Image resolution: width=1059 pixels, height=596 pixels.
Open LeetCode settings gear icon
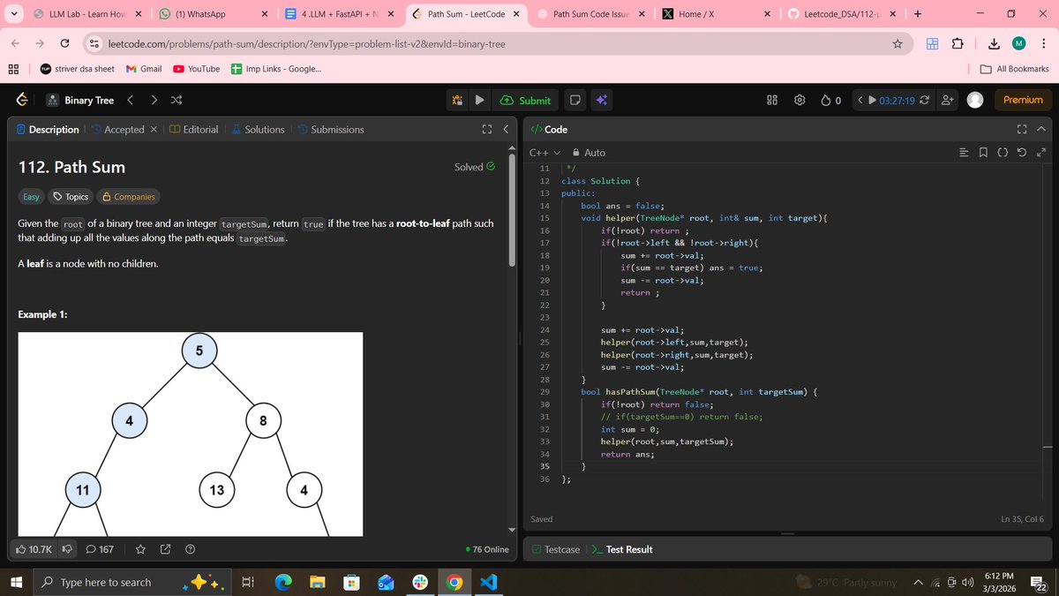pos(800,100)
